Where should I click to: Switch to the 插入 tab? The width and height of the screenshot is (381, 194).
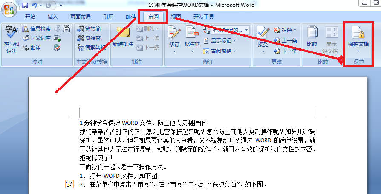pos(53,17)
